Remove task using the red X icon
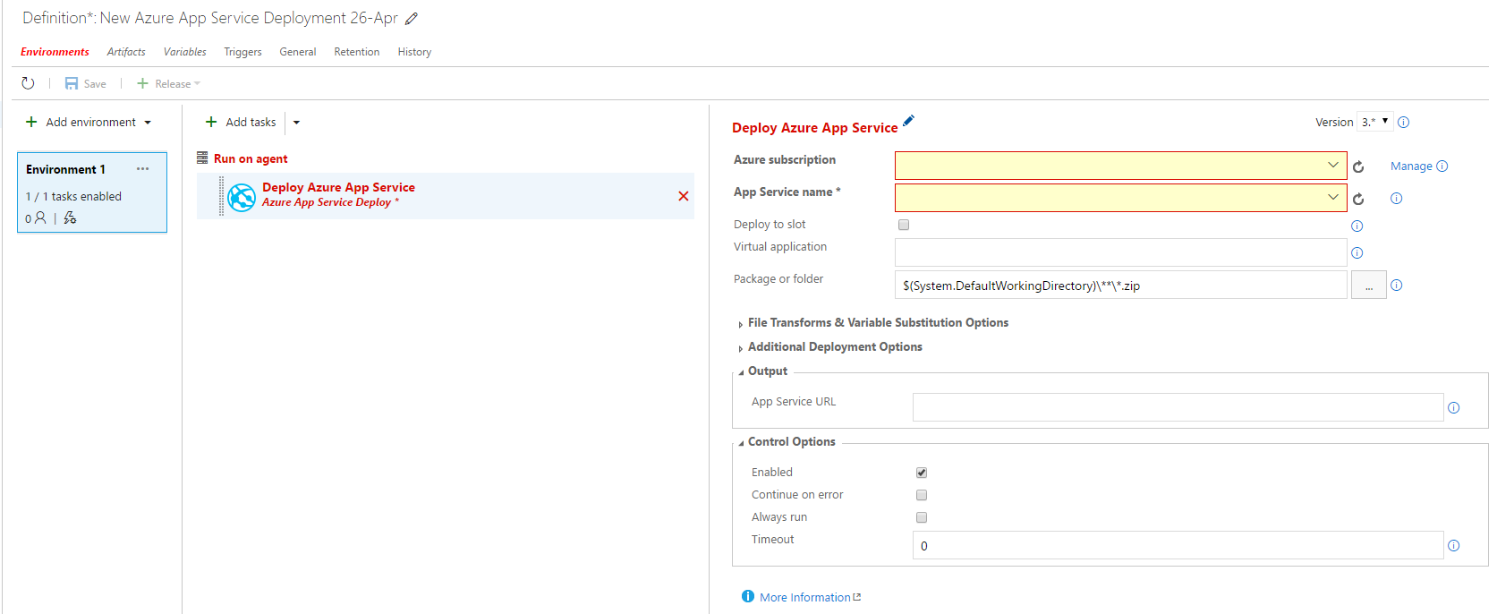Screen dimensions: 1497x614 coord(683,196)
